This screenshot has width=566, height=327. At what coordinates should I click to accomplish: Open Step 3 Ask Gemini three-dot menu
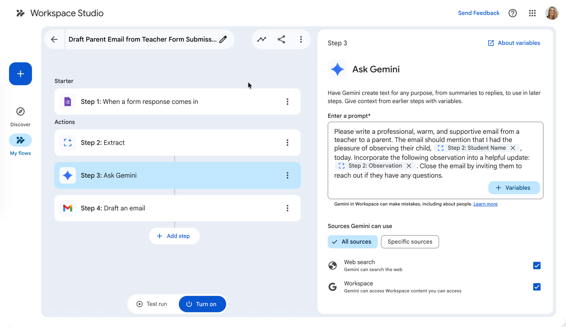tap(287, 175)
